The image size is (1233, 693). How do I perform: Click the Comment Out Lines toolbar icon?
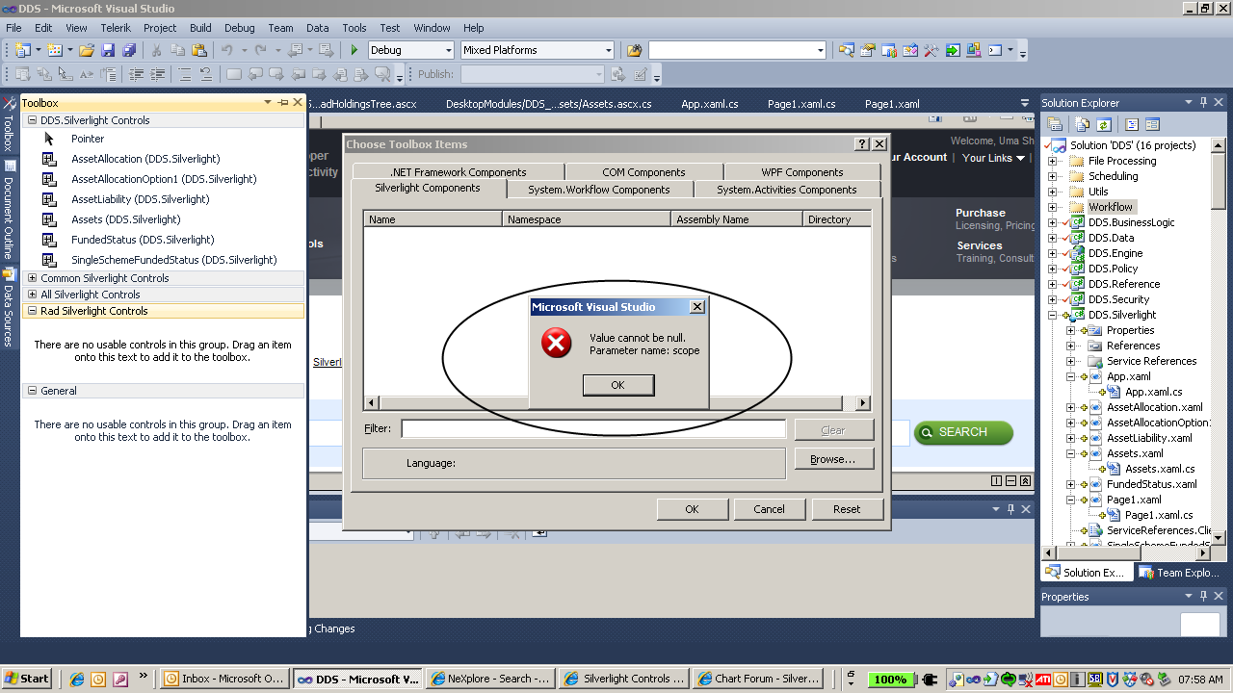coord(185,74)
